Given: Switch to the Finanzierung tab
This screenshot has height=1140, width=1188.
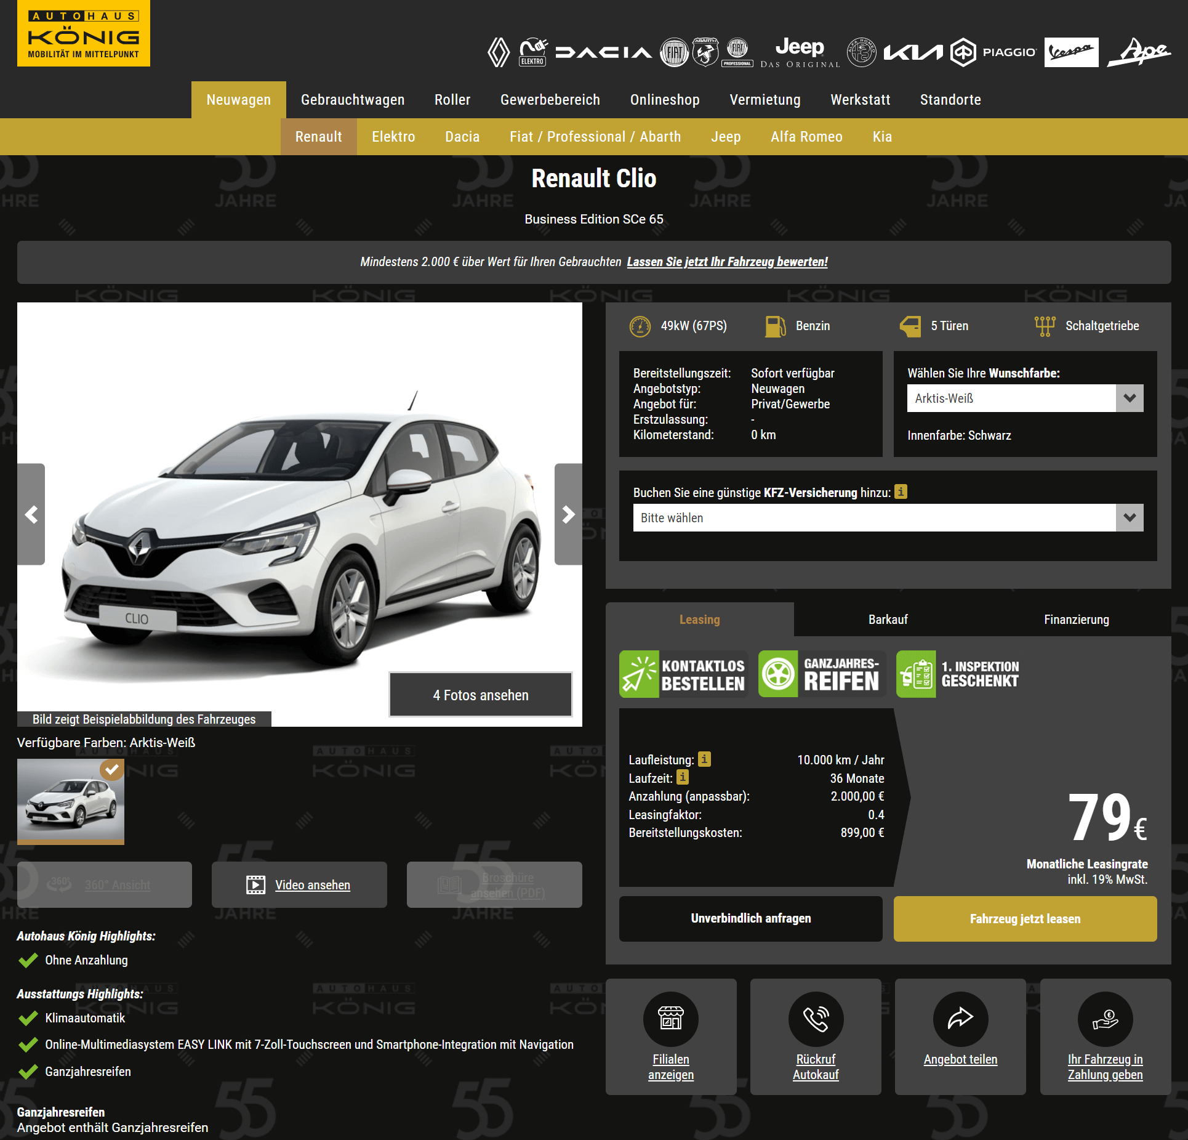Looking at the screenshot, I should 1077,620.
